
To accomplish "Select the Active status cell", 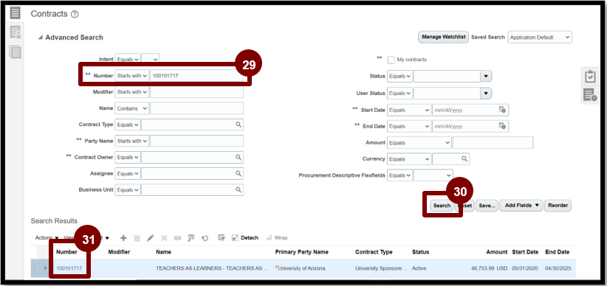I will [419, 268].
